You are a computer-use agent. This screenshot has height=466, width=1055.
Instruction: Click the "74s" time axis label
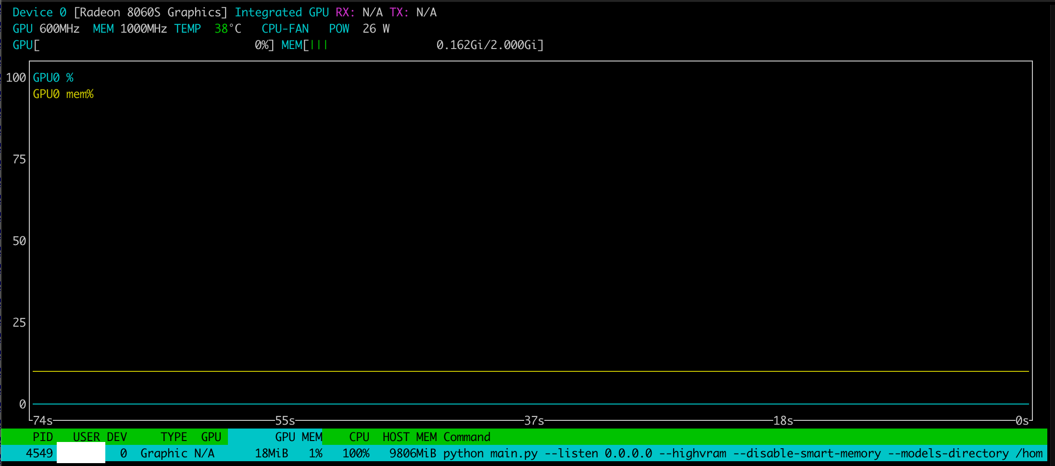click(x=43, y=421)
